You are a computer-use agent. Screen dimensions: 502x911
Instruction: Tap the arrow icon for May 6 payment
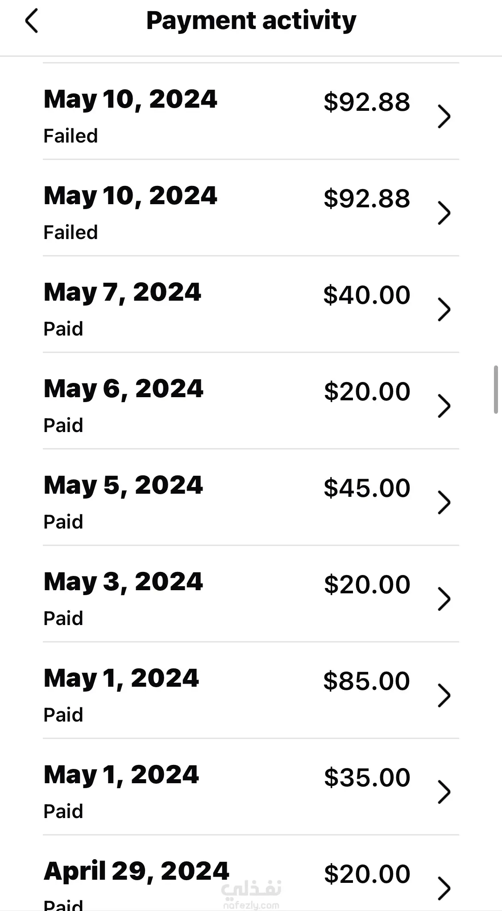coord(444,406)
